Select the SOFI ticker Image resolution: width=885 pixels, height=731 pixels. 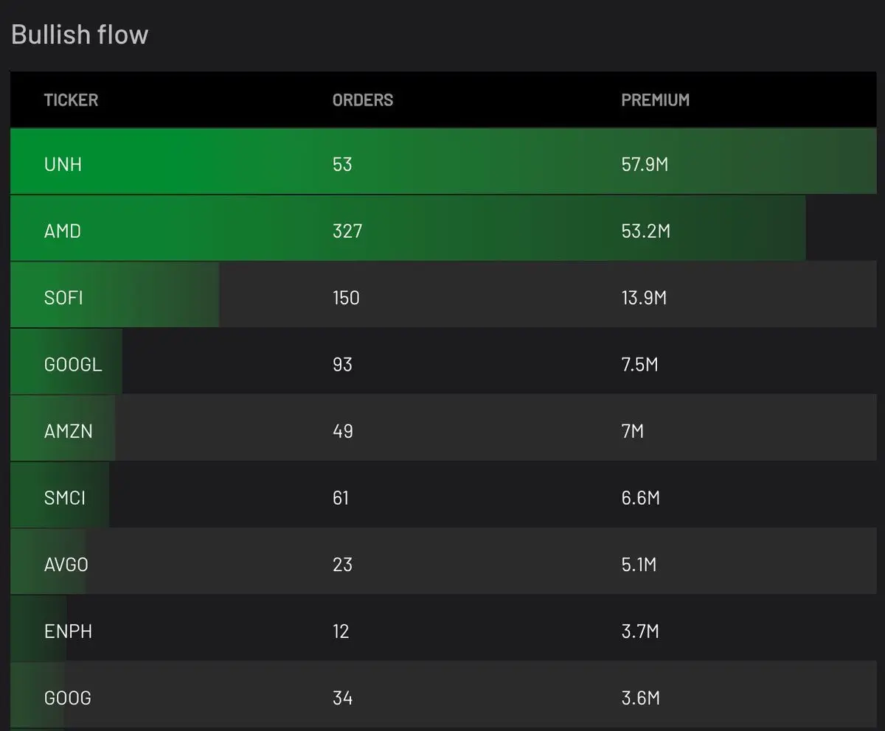click(63, 298)
